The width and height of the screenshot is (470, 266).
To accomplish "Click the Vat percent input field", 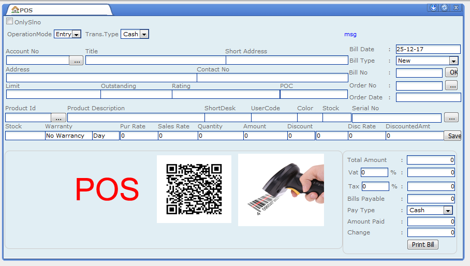I will (x=374, y=172).
